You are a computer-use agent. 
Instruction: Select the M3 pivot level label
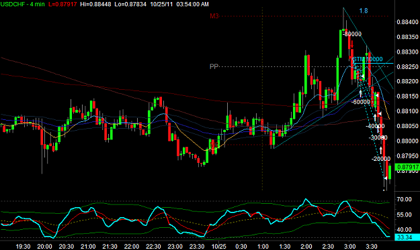click(214, 16)
